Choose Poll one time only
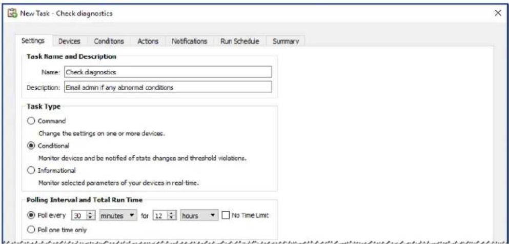This screenshot has height=244, width=509. click(x=31, y=230)
